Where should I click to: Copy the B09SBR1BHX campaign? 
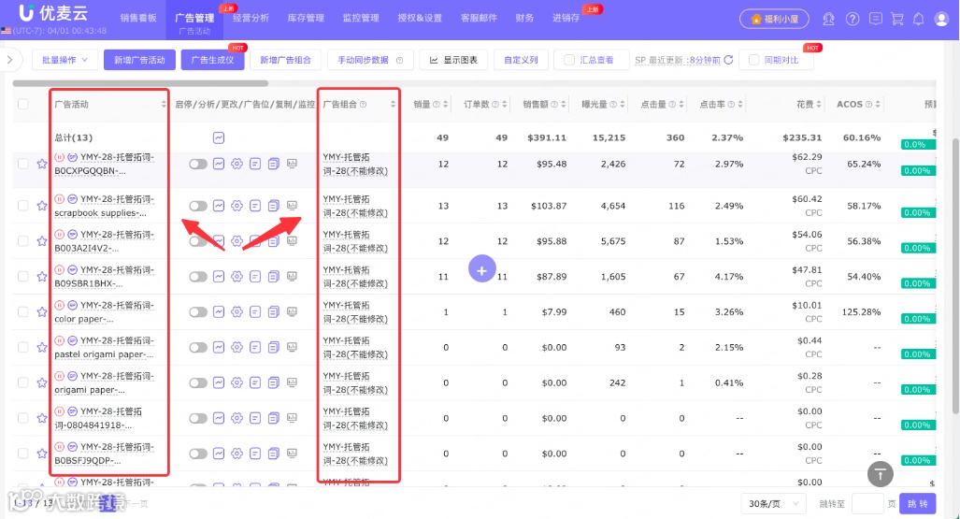pos(274,277)
